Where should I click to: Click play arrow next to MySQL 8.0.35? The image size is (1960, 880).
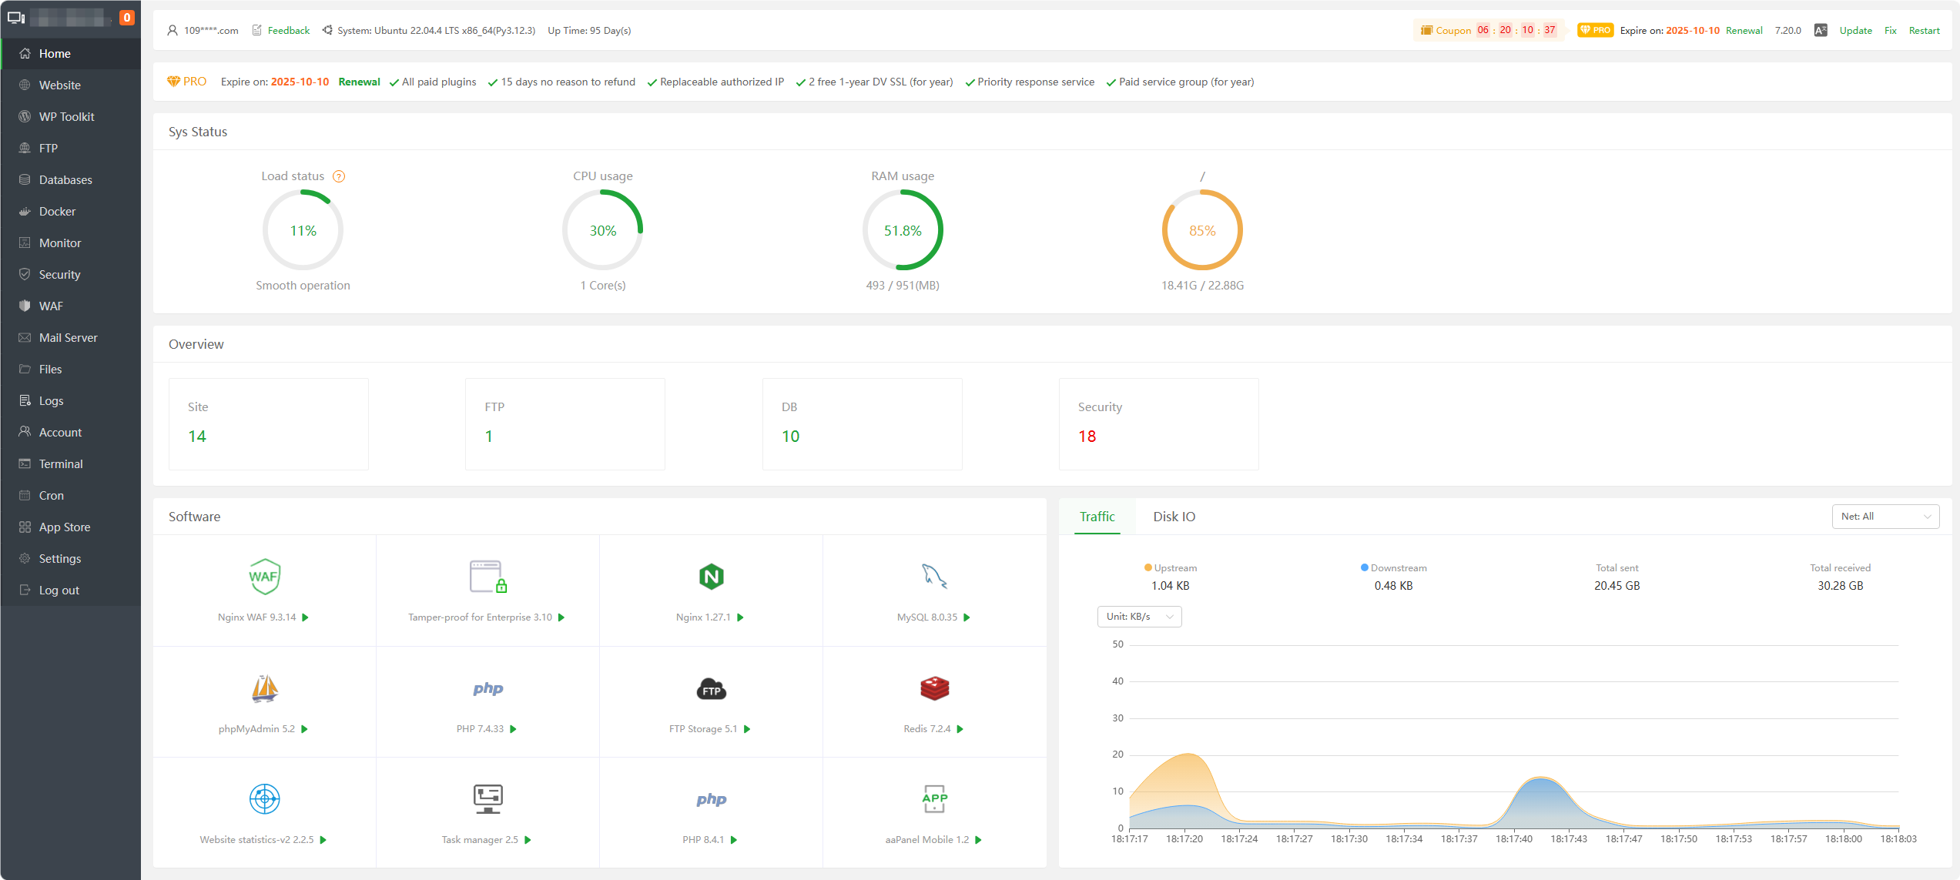(x=967, y=617)
